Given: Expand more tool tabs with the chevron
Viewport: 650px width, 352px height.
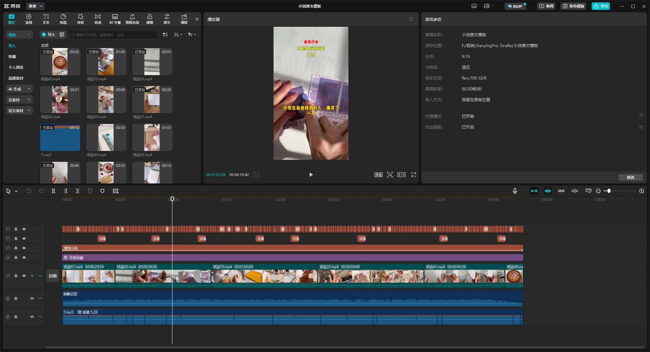Looking at the screenshot, I should pos(197,19).
